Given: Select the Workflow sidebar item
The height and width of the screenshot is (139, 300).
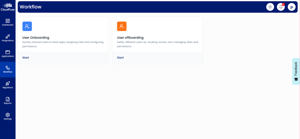Looking at the screenshot, I should pyautogui.click(x=8, y=69).
